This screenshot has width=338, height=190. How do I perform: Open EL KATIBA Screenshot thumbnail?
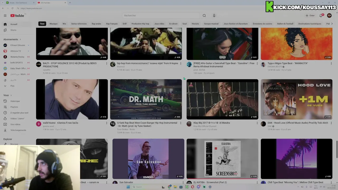222,159
